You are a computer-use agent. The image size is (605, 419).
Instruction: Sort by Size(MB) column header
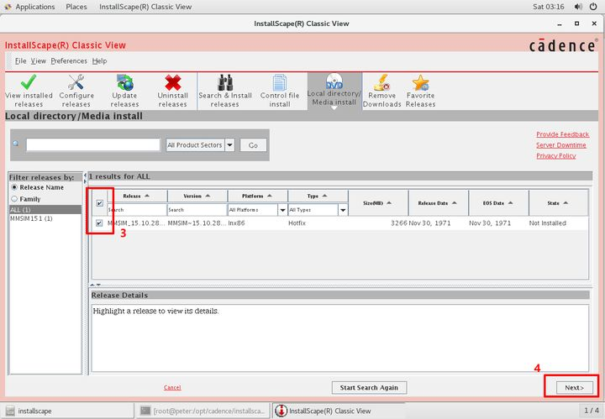(x=378, y=202)
